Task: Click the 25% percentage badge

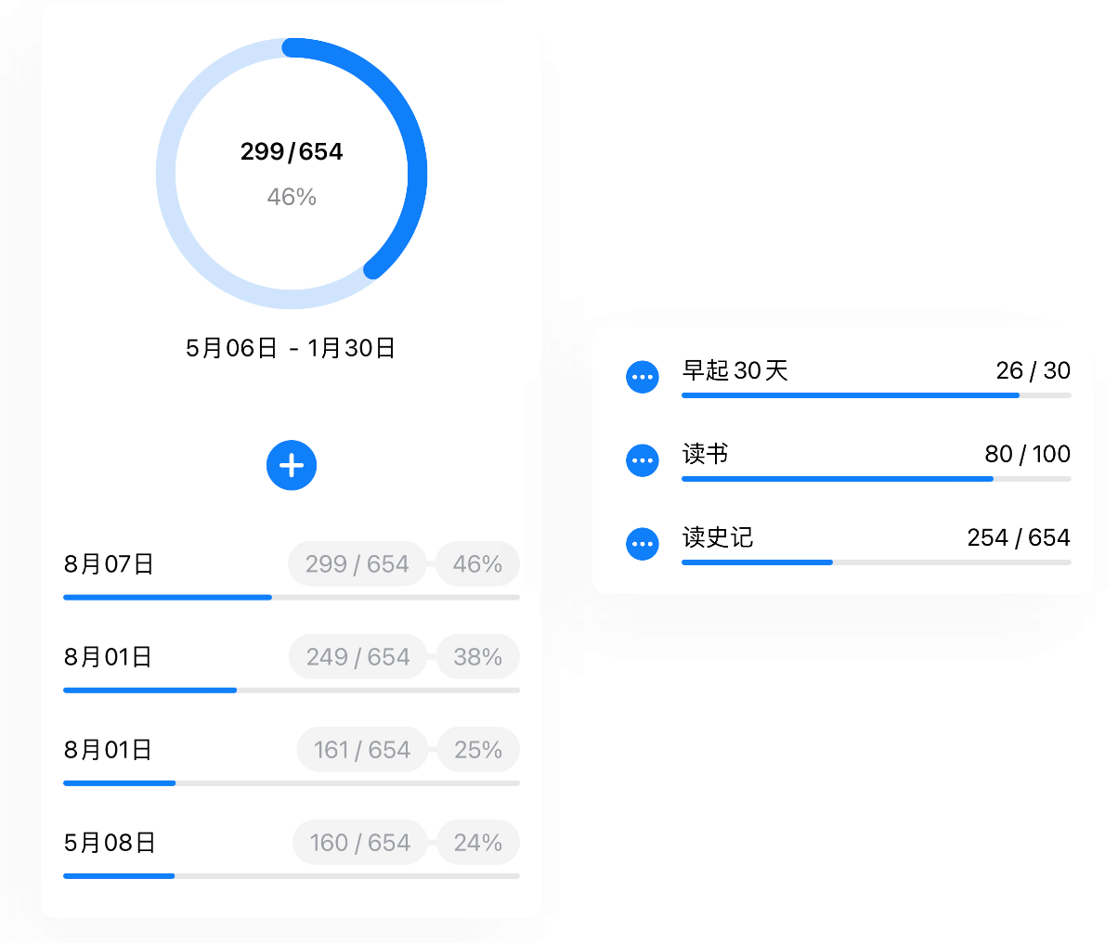Action: pos(477,750)
